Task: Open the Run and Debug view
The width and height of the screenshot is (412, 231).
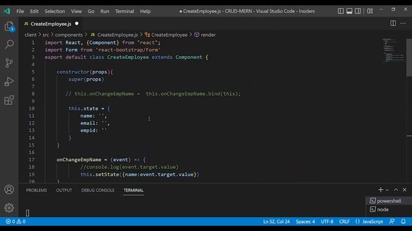Action: [x=9, y=81]
